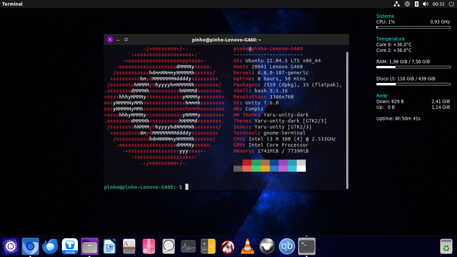Open the Ubuntu Unity dash launcher
This screenshot has width=457, height=257.
10,247
